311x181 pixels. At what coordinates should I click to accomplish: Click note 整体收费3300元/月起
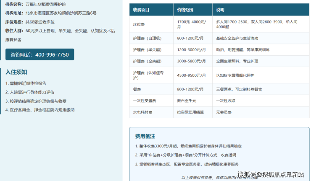[188, 146]
